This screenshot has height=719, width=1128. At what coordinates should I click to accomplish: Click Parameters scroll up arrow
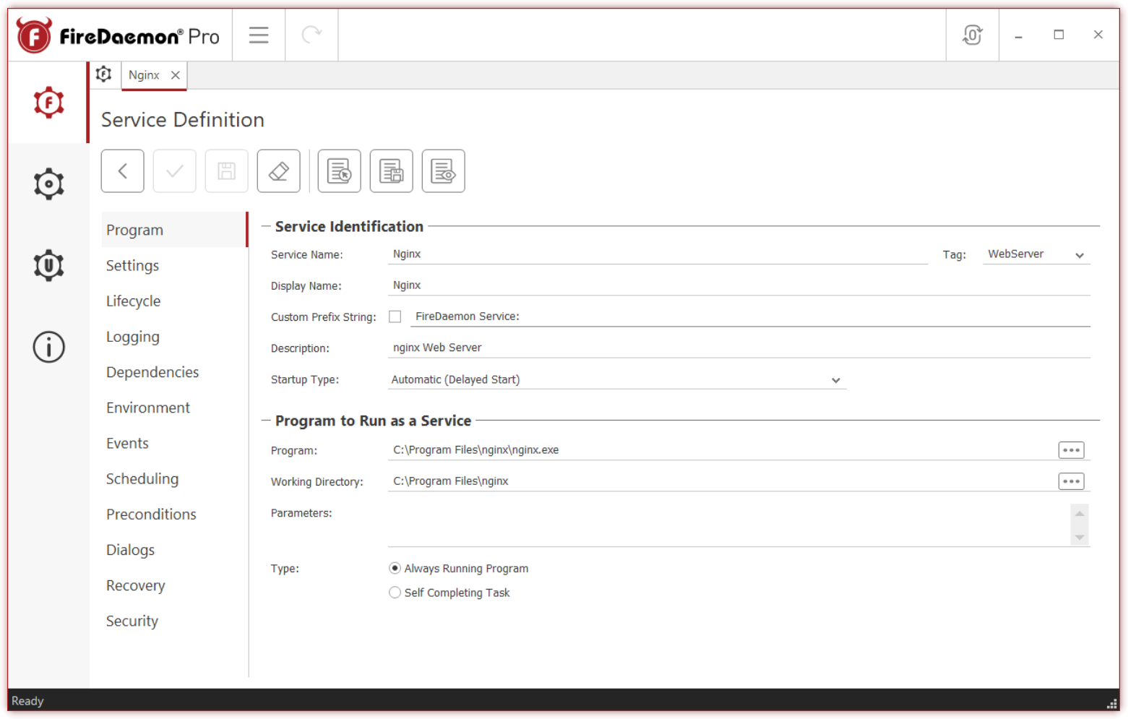click(1080, 513)
